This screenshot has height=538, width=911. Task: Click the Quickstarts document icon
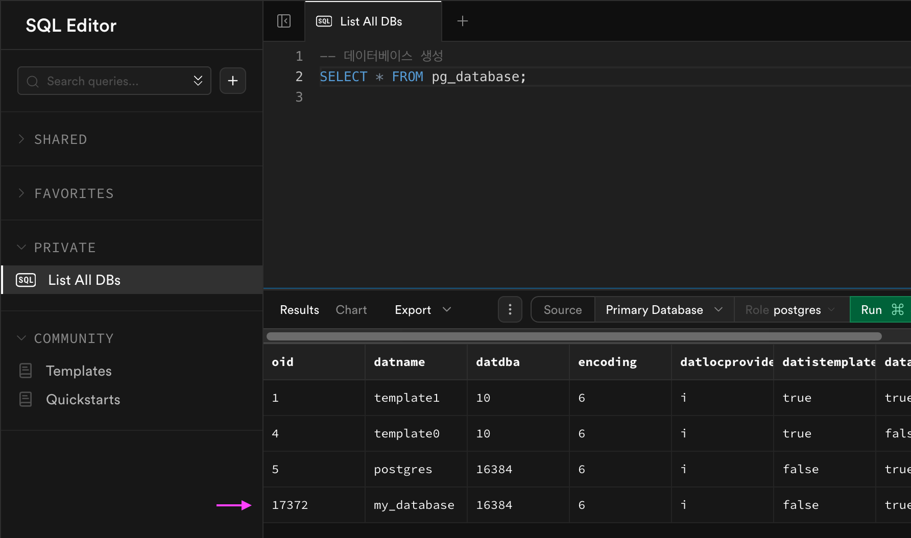tap(26, 399)
